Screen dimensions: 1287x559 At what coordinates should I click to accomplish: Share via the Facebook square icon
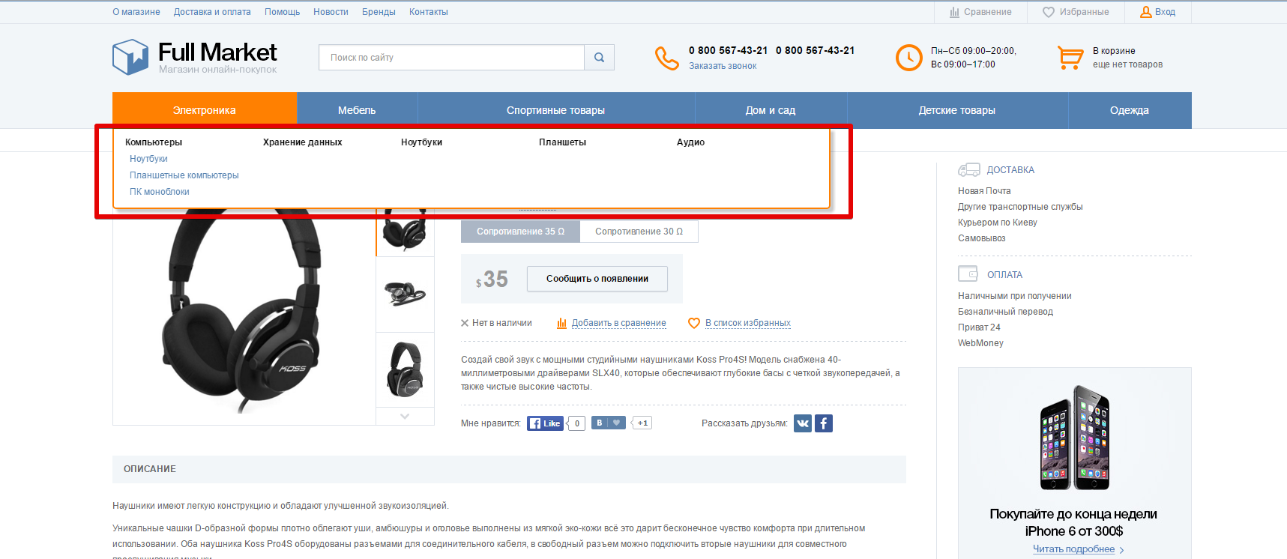tap(823, 423)
